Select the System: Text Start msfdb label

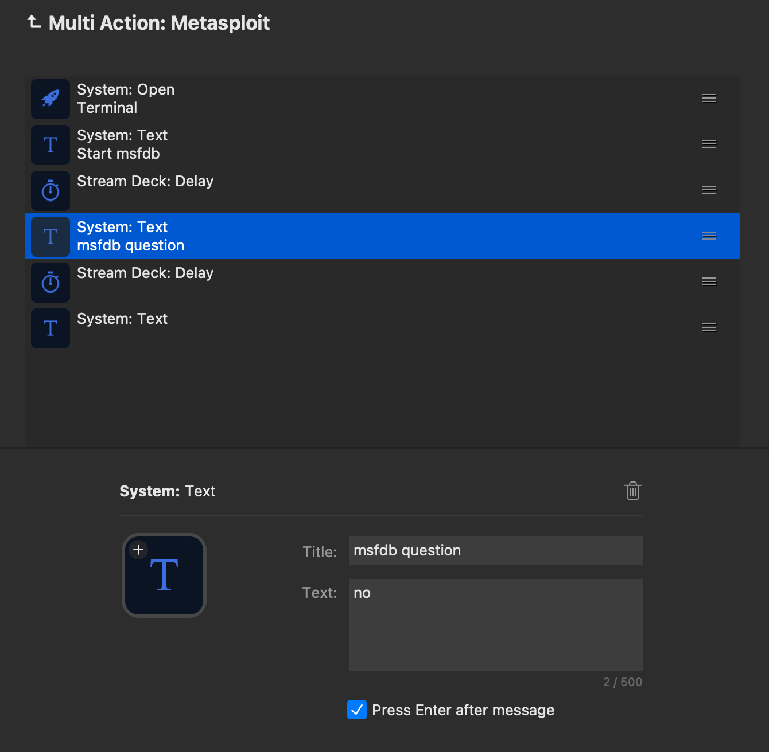(x=122, y=144)
